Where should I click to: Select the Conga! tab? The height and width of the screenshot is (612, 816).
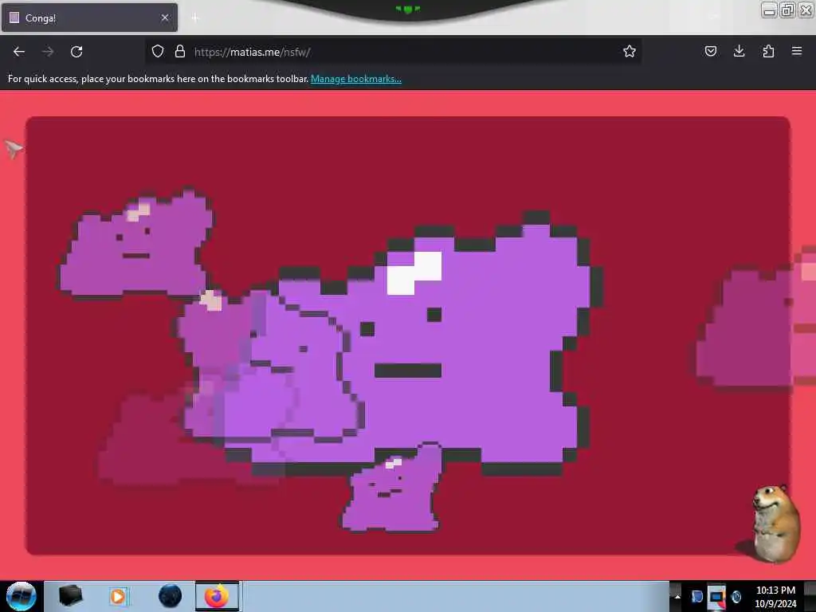click(x=89, y=18)
